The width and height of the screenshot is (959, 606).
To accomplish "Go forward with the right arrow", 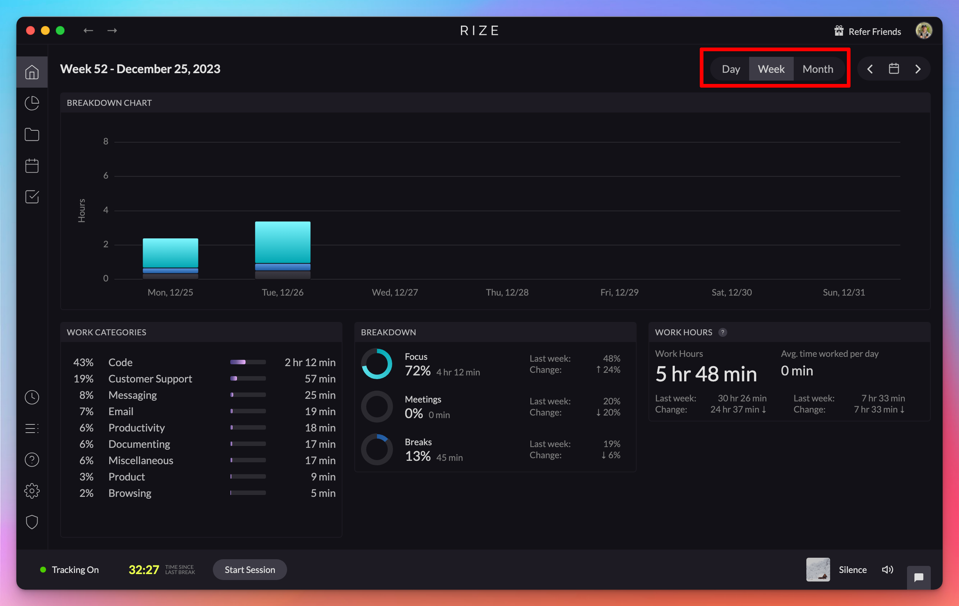I will [112, 31].
